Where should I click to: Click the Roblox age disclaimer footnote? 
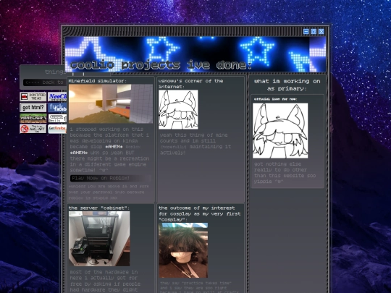pos(109,192)
